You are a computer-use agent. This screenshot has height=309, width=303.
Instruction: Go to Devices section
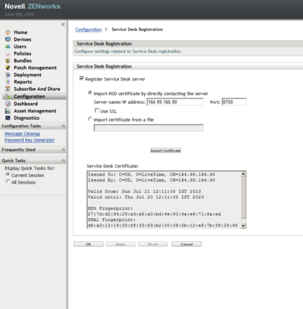(23, 39)
